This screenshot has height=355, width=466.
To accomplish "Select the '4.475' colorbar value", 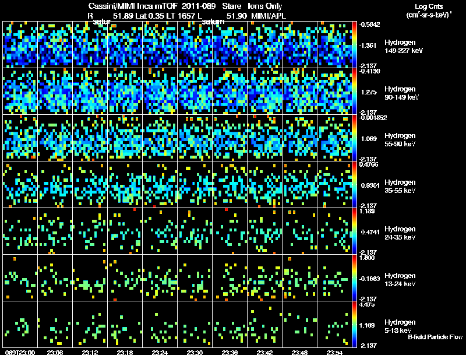I will click(367, 304).
